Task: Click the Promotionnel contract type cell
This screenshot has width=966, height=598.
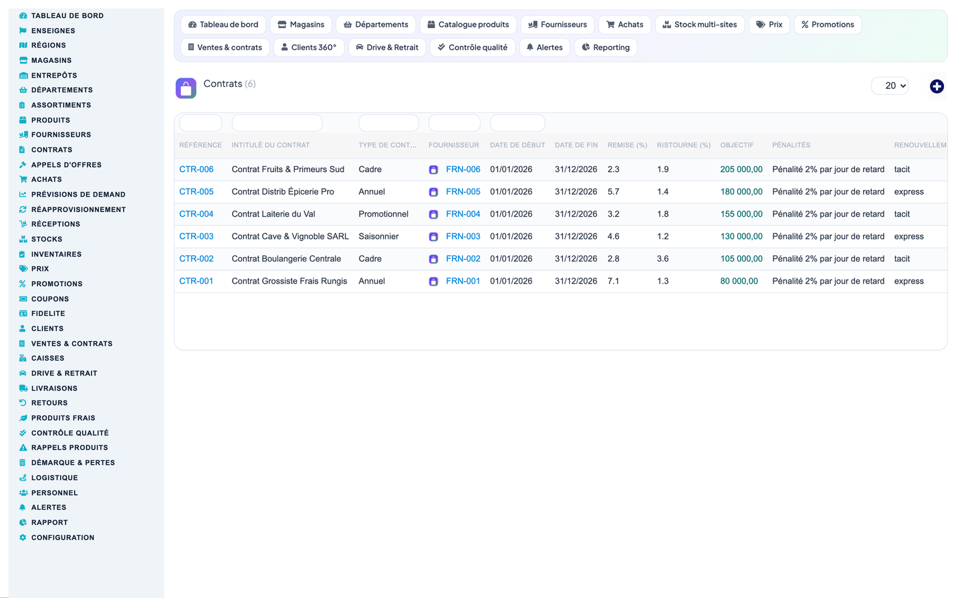Action: point(383,214)
